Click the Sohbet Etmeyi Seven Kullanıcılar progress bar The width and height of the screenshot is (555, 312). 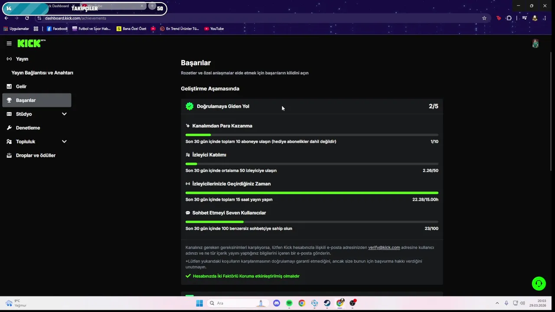312,222
